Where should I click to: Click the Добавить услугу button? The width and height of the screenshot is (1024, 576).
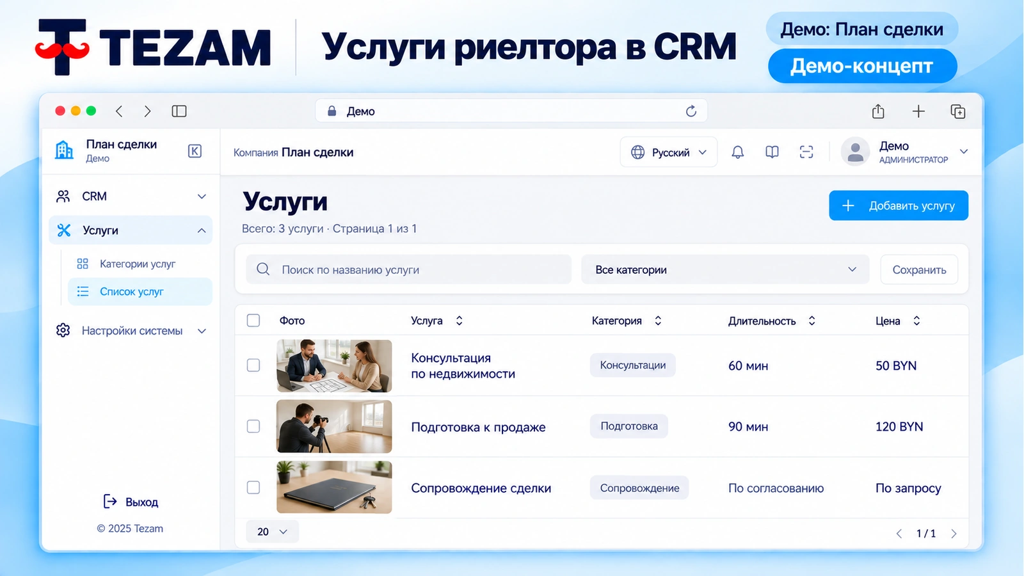click(x=899, y=205)
